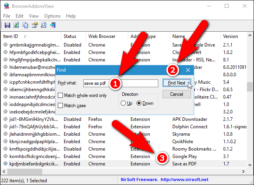This screenshot has height=185, width=254.
Task: Sort by the Name column header
Action: pos(195,36)
